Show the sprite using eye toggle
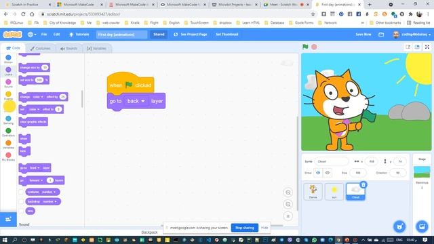Screen dimensions: 434x244 (x=318, y=173)
